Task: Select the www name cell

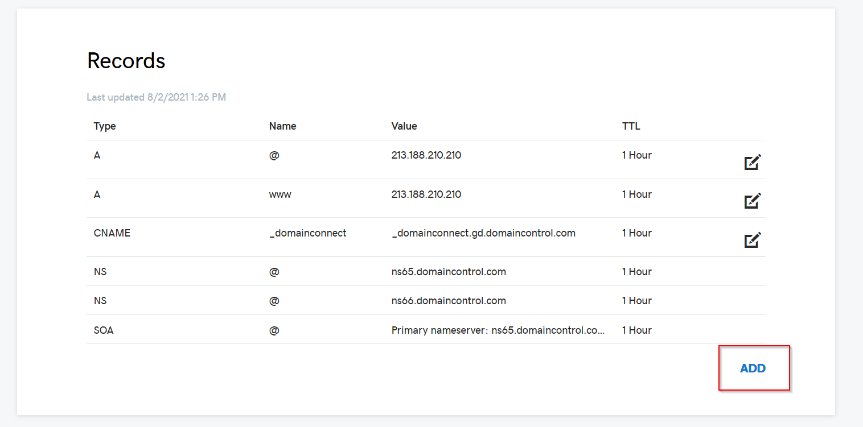Action: [x=280, y=194]
